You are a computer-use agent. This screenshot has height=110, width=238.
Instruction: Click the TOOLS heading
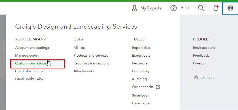(x=138, y=39)
